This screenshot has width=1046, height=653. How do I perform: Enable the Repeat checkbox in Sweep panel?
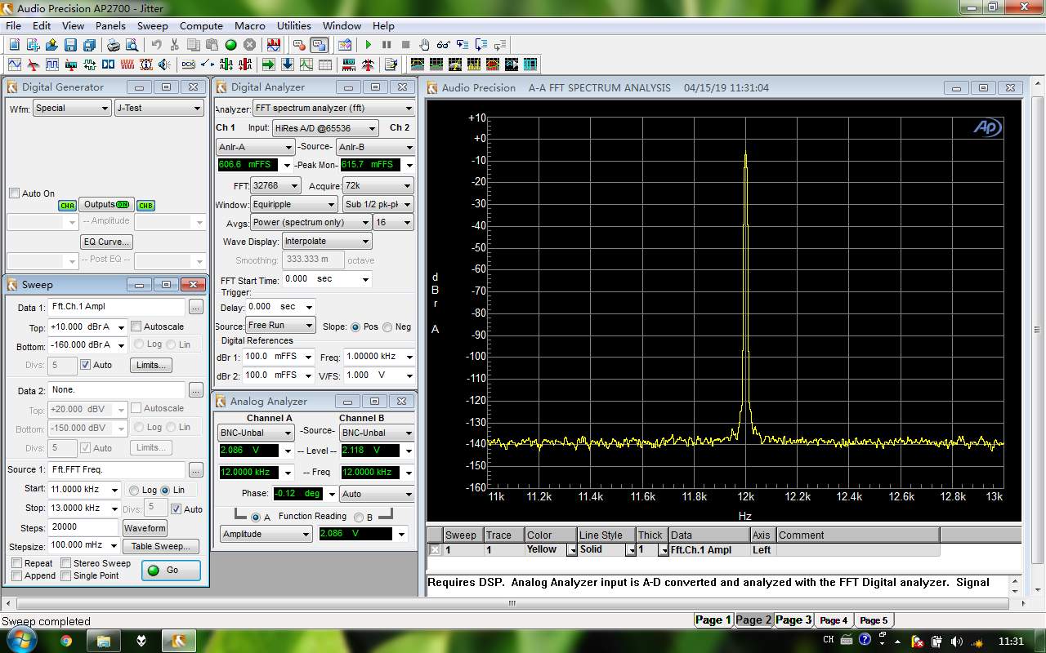17,563
